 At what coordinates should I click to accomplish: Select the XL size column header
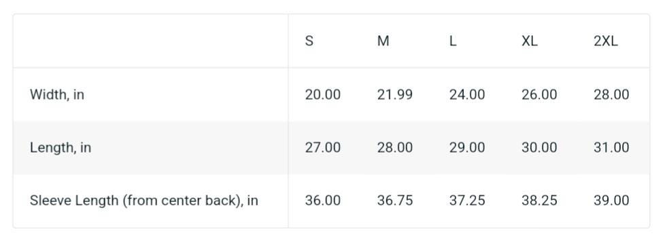coord(529,41)
